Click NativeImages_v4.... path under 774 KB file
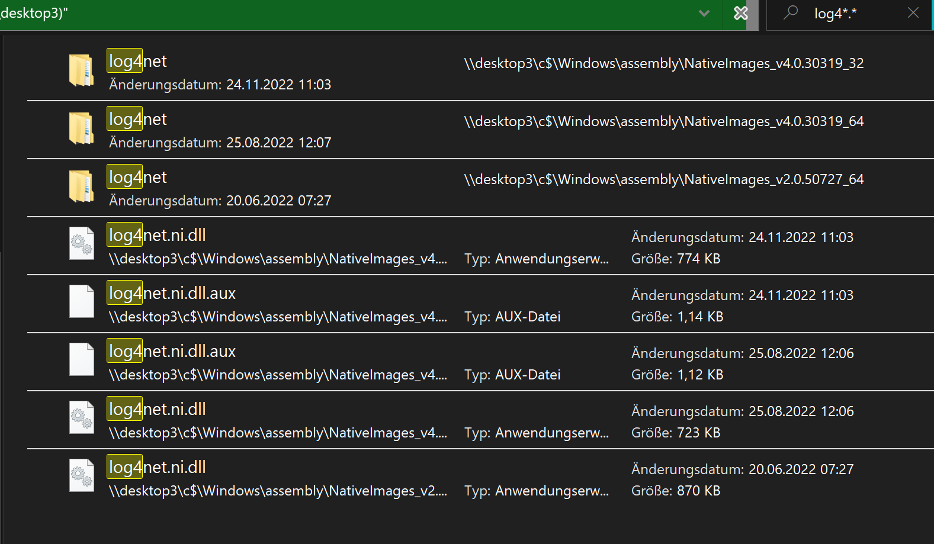 pos(278,259)
